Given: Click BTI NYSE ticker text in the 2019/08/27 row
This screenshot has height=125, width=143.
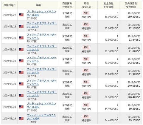Looking at the screenshot, I should click(x=32, y=18).
